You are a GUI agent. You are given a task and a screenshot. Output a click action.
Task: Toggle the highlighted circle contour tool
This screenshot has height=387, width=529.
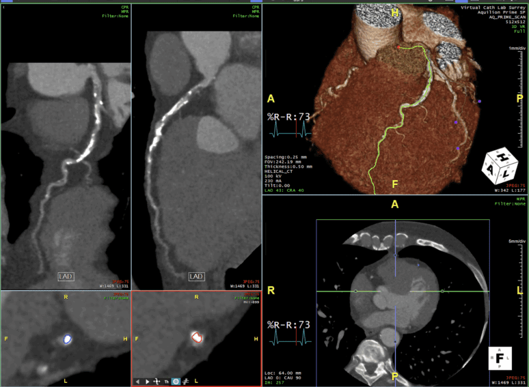[176, 381]
